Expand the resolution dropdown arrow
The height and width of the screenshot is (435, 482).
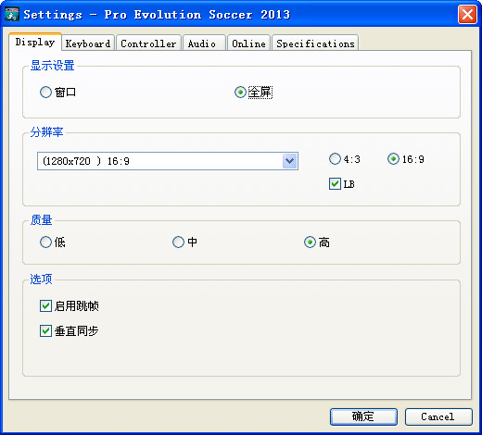coord(289,161)
